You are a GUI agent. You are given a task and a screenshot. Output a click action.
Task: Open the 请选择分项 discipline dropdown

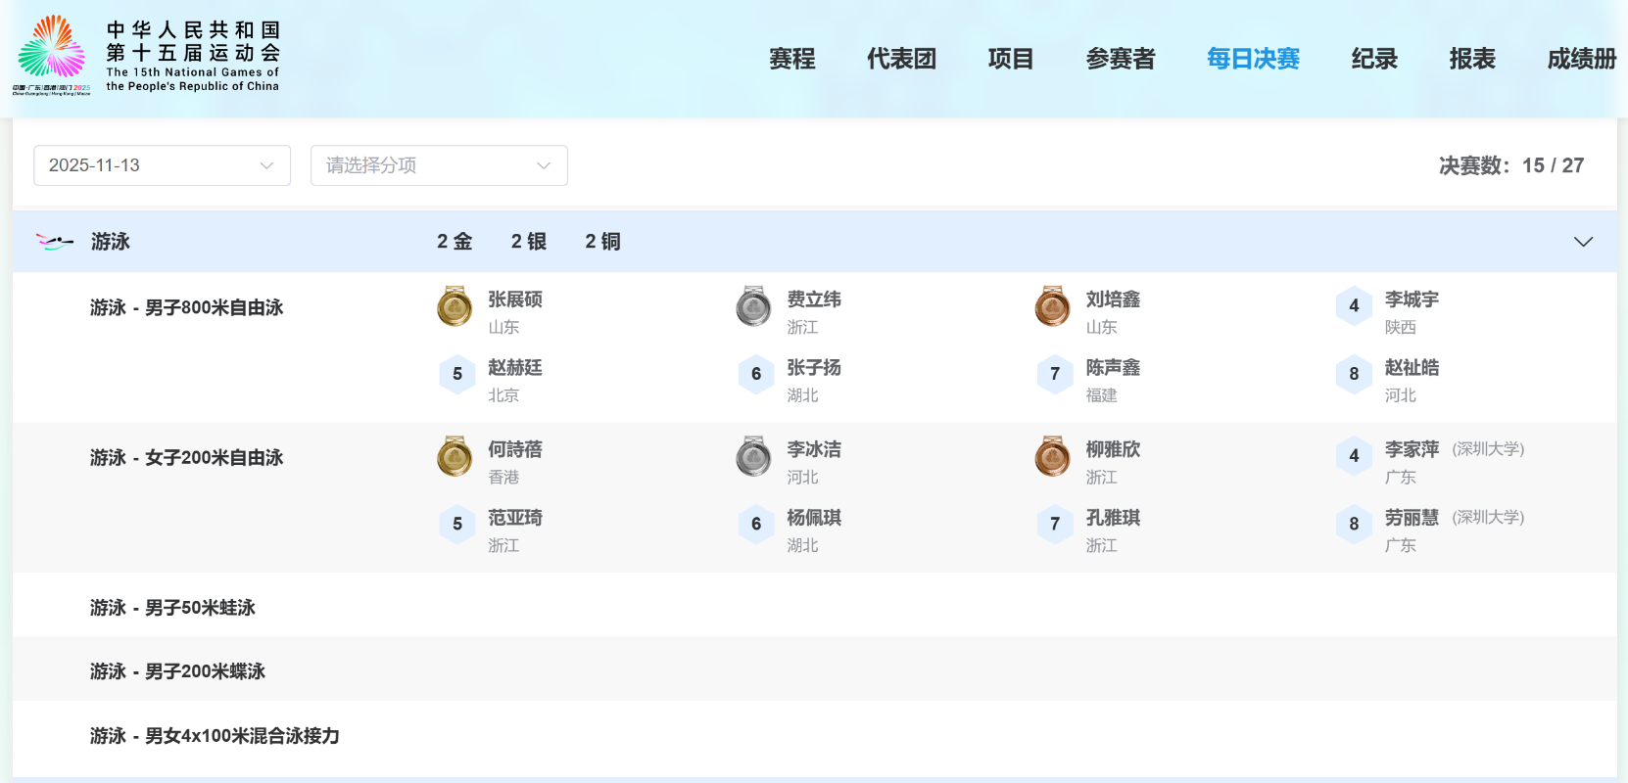pyautogui.click(x=439, y=165)
